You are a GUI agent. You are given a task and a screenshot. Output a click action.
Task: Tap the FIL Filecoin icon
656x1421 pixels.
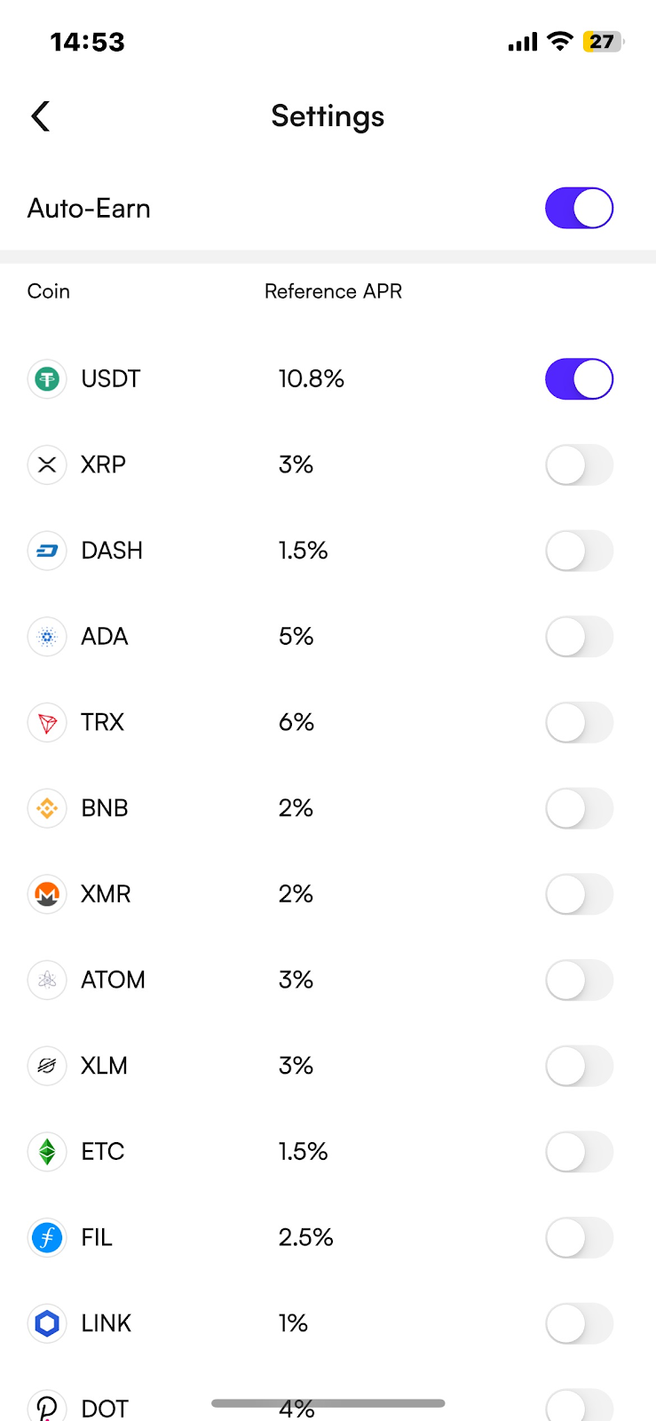pyautogui.click(x=47, y=1237)
